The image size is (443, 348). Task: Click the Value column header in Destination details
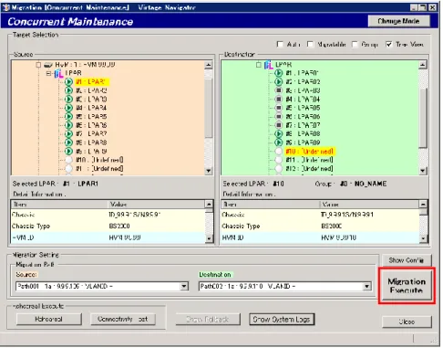pyautogui.click(x=369, y=205)
